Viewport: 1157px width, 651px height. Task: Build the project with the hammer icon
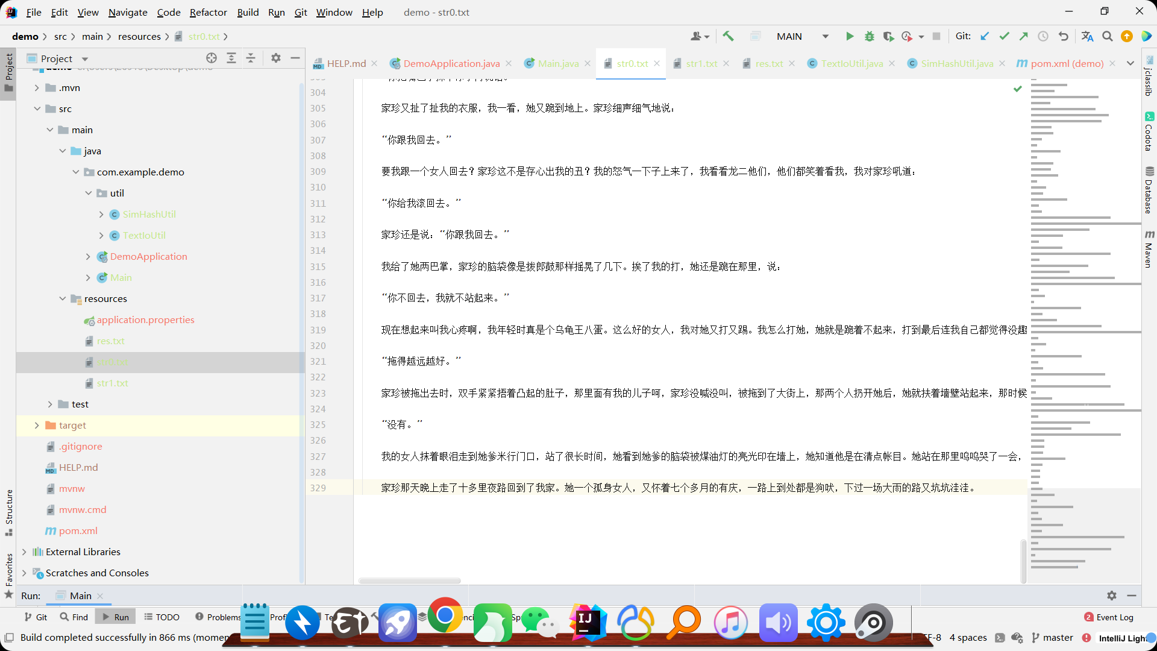(x=729, y=36)
